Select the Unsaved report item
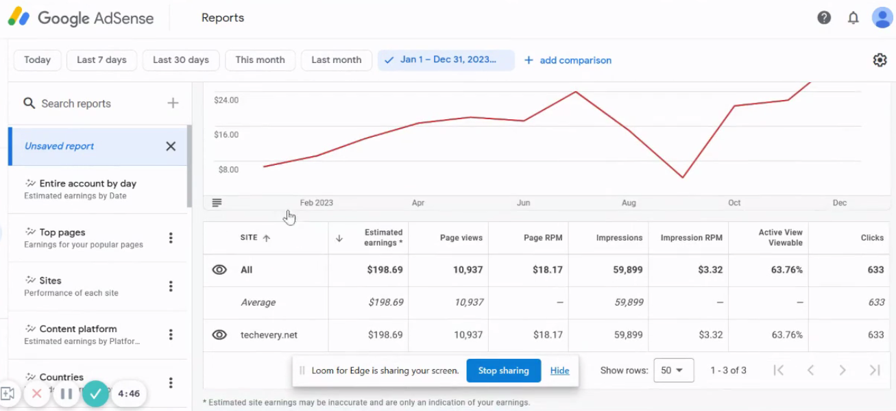Screen dimensions: 896x411 pyautogui.click(x=97, y=146)
